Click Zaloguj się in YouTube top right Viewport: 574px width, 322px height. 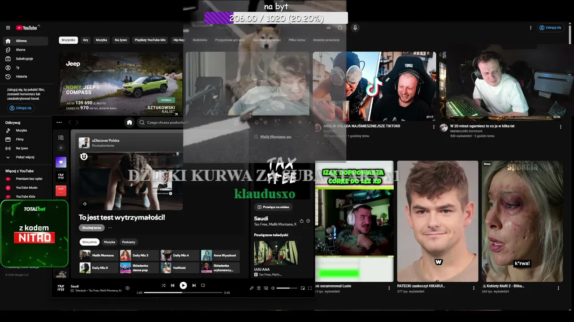click(x=550, y=28)
